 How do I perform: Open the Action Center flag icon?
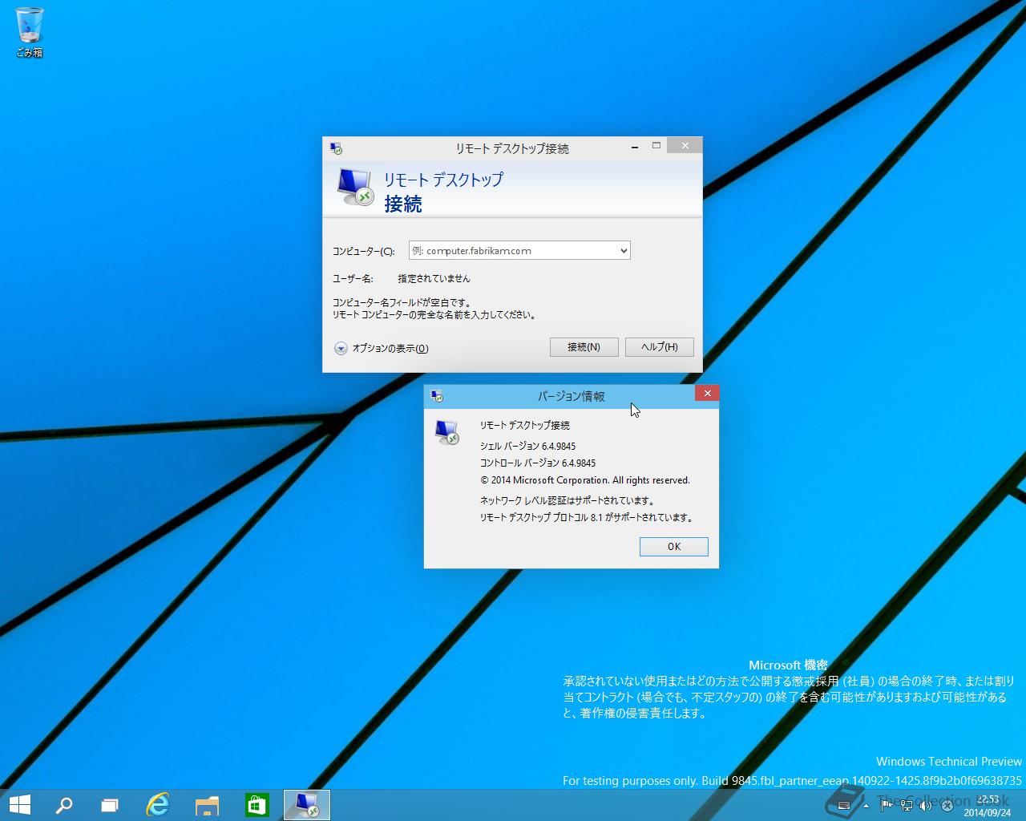point(887,805)
